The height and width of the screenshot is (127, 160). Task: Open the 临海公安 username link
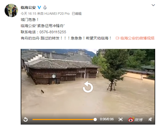tap(28, 8)
